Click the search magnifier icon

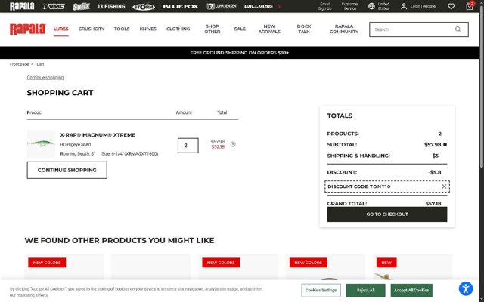pos(458,29)
